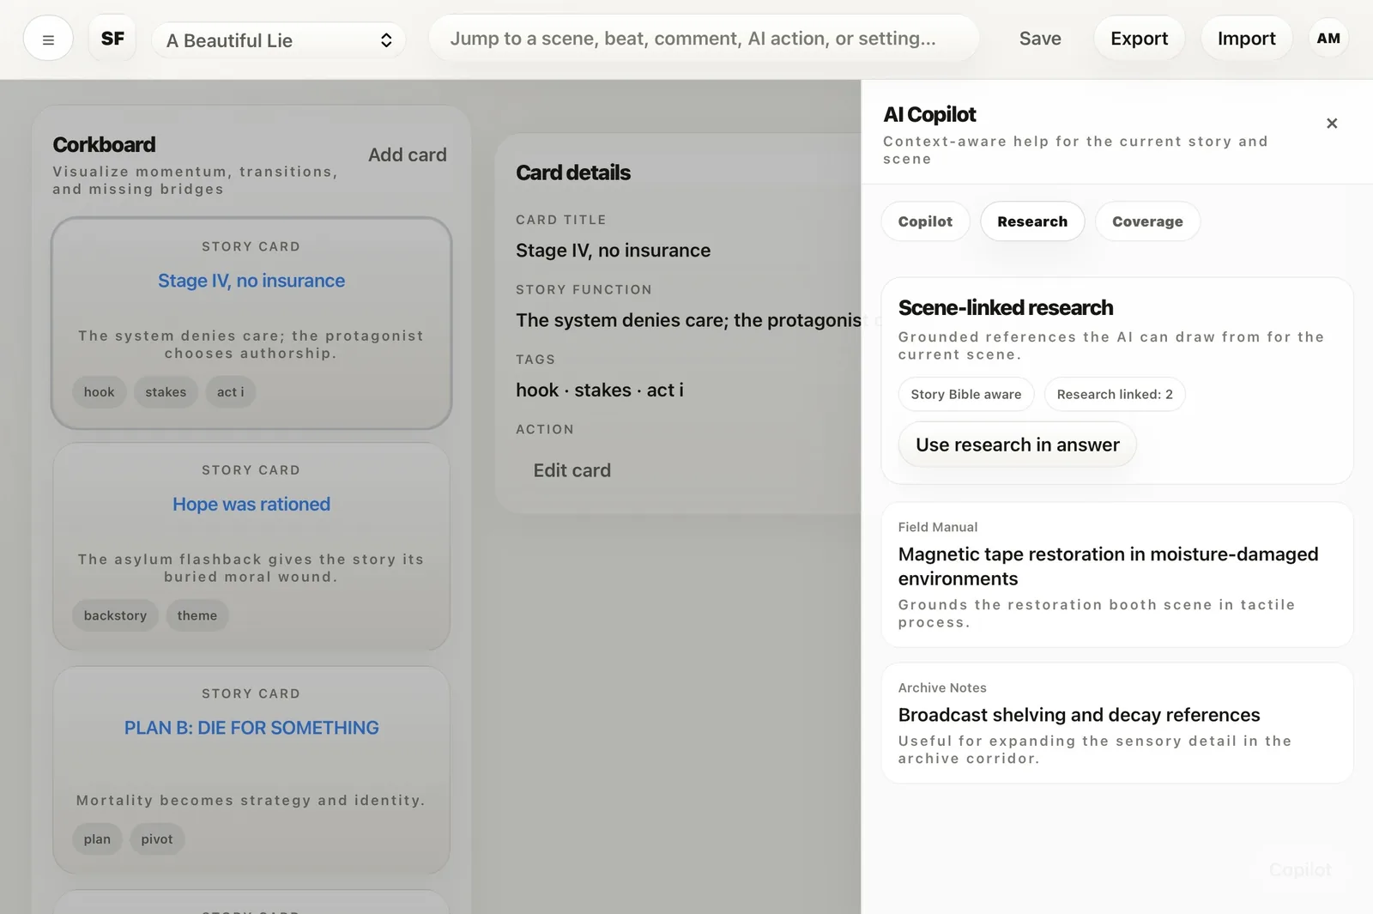Select the stakes tag chip

[x=166, y=392]
